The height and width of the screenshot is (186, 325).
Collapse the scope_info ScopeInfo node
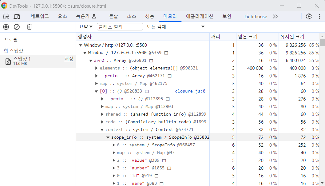(x=108, y=137)
